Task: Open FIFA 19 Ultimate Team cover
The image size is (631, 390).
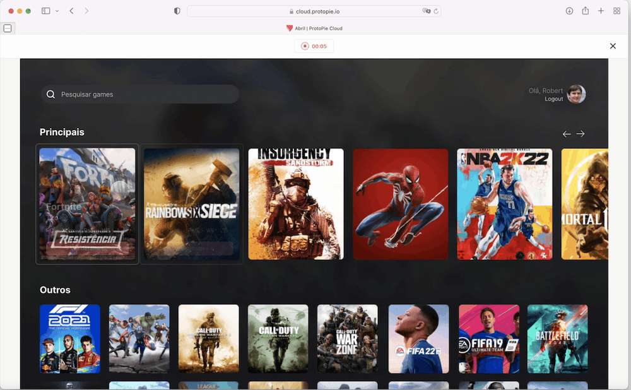Action: [x=489, y=339]
